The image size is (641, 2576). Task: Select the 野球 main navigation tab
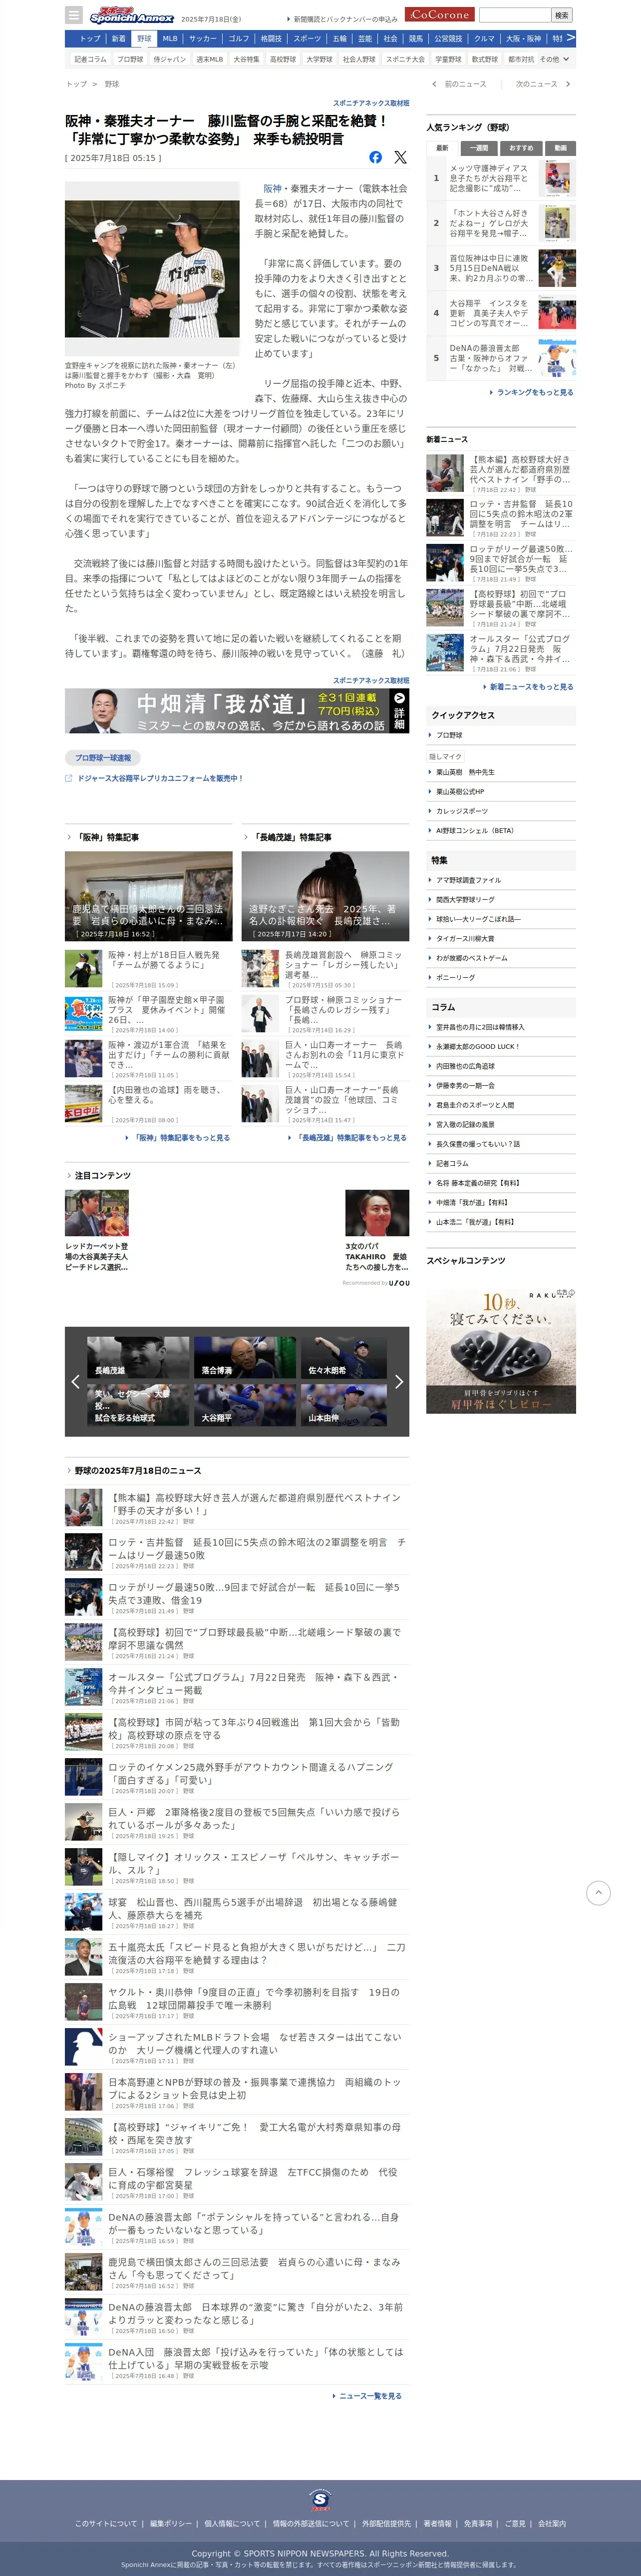[x=145, y=39]
